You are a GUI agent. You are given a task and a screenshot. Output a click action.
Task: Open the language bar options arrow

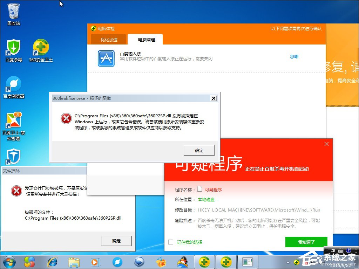(355, 252)
